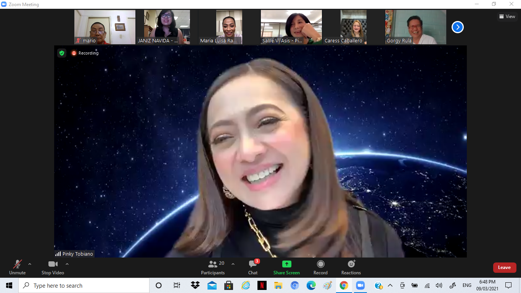Open the green encryption shield info
Image resolution: width=521 pixels, height=293 pixels.
point(62,53)
